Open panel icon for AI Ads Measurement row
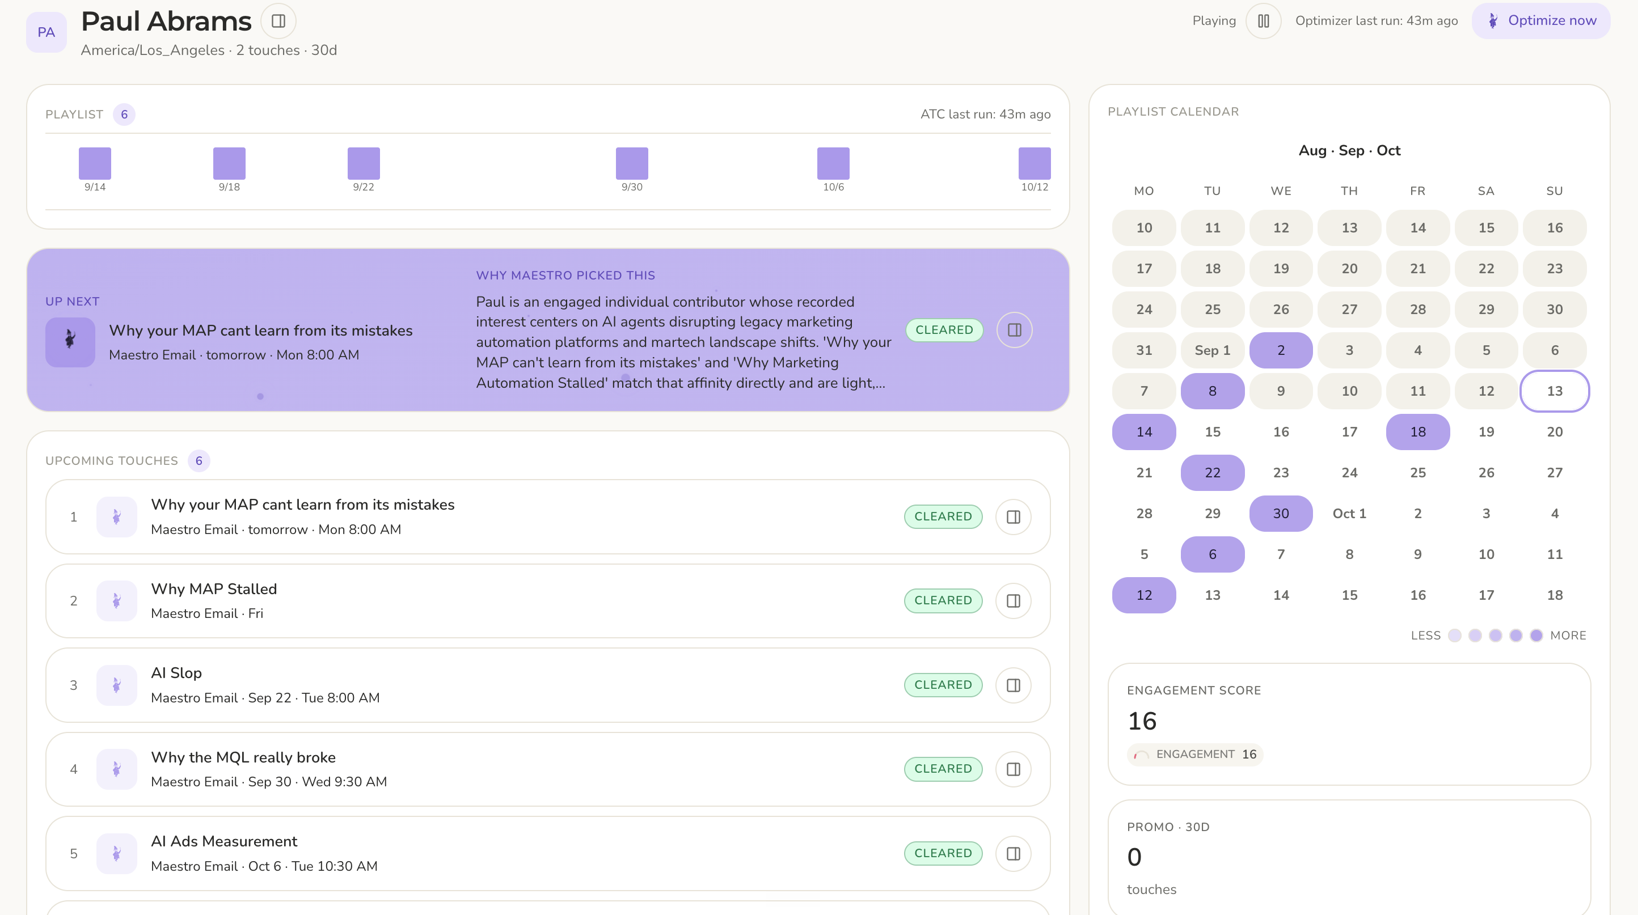Screen dimensions: 1638x915 point(1014,853)
